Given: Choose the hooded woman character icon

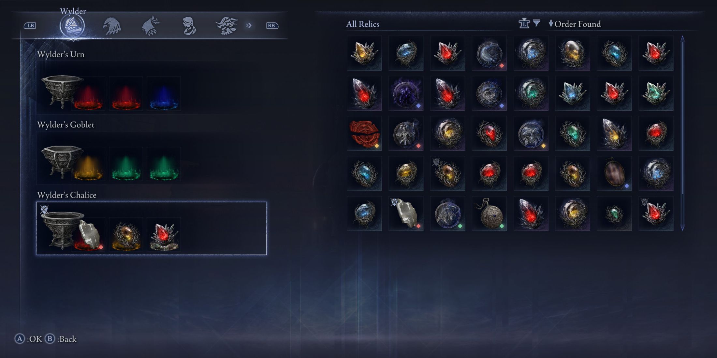Looking at the screenshot, I should (189, 26).
